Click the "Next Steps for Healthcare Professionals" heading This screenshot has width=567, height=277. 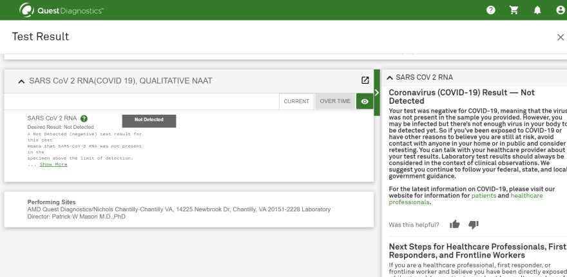[477, 251]
